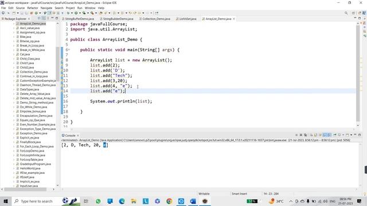Open the New file dropdown arrow
This screenshot has height=206, width=367.
tap(18, 13)
